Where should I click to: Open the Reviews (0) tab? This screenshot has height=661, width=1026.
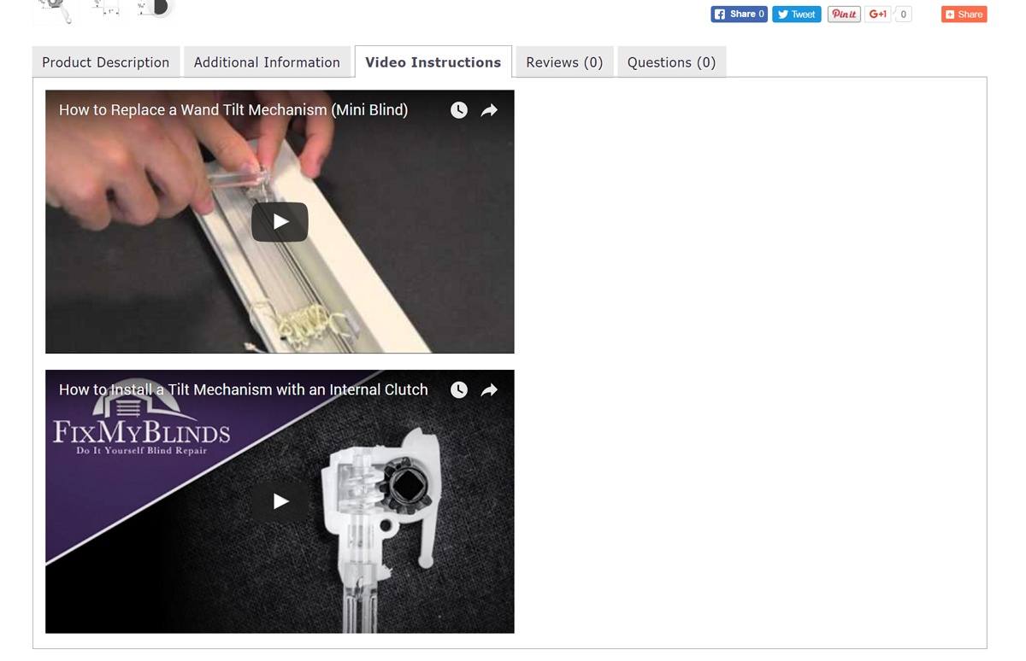[564, 62]
